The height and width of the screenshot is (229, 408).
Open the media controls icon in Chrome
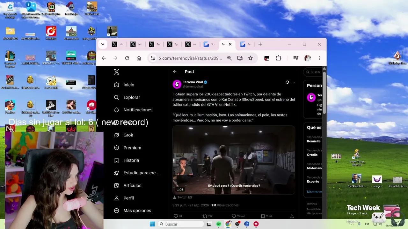296,58
